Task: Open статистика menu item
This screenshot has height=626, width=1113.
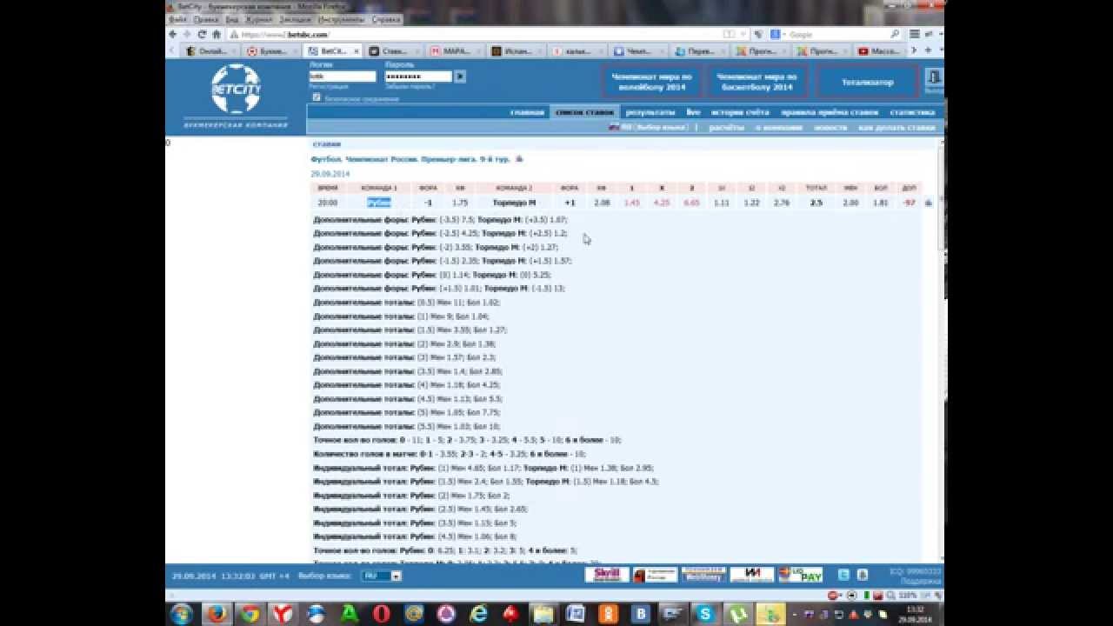Action: [912, 112]
